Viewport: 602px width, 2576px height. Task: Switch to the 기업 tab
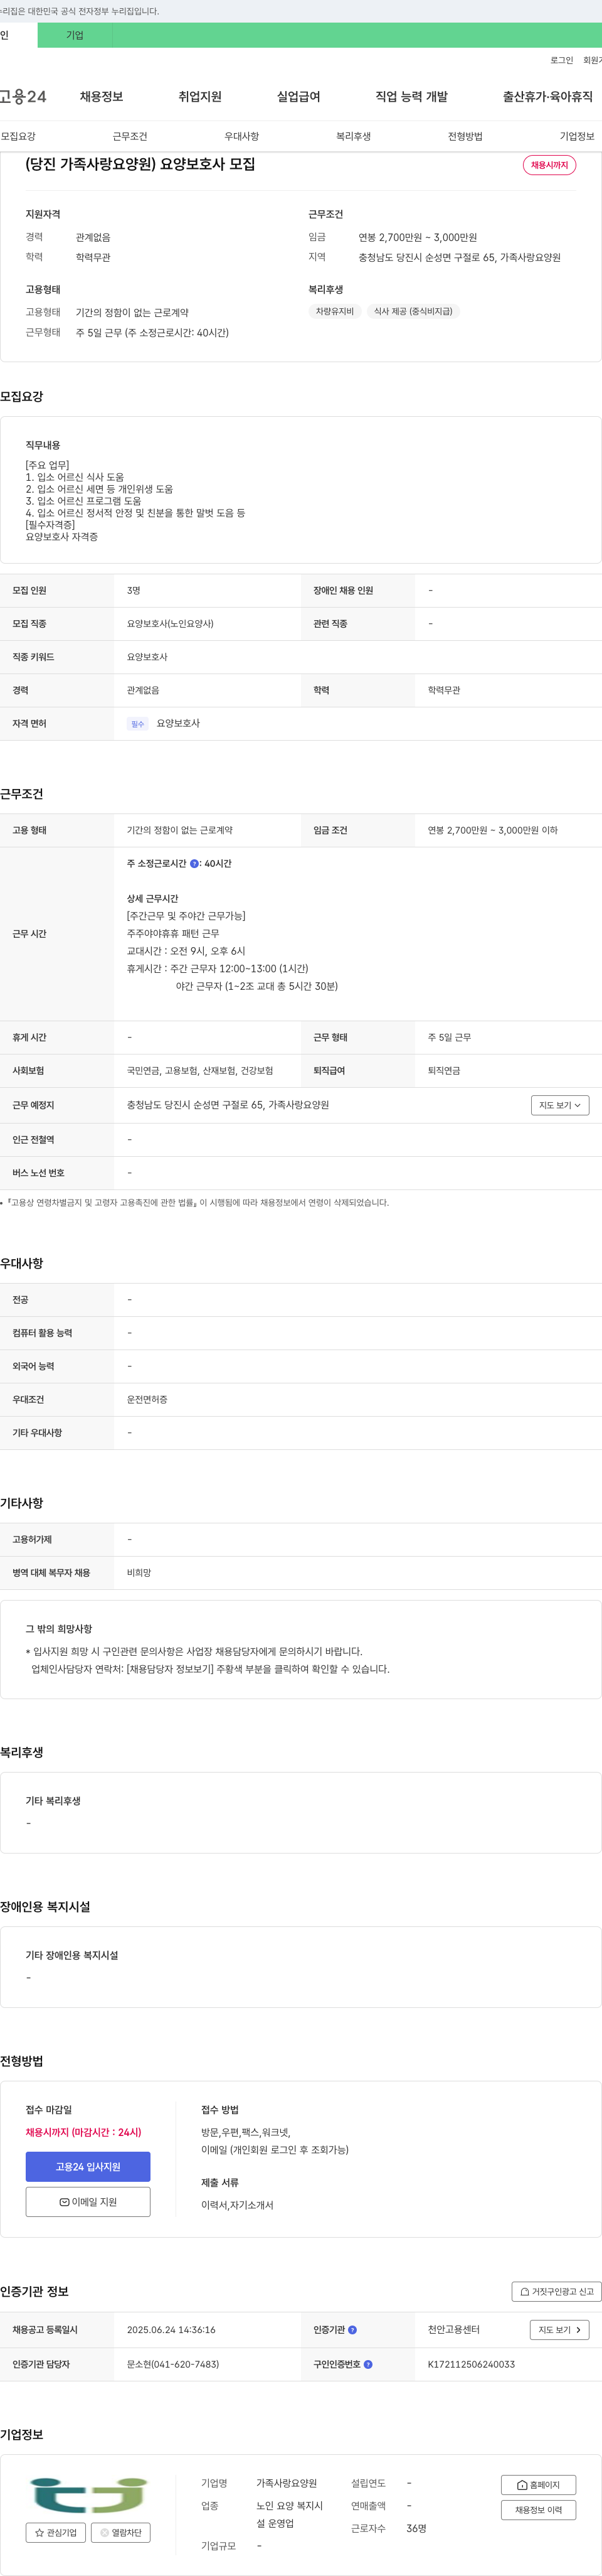coord(75,35)
